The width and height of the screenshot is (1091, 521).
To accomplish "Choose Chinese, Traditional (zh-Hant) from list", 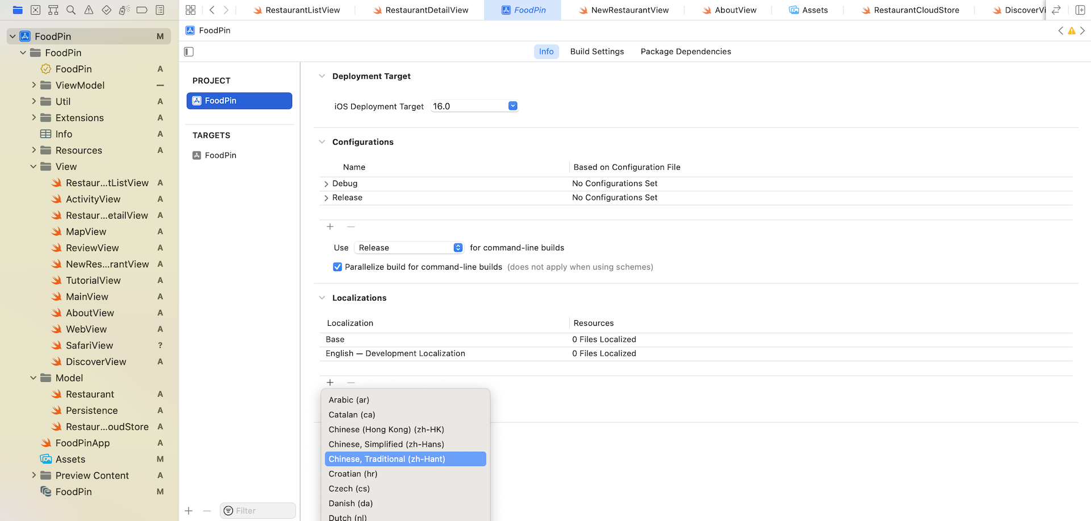I will [405, 459].
